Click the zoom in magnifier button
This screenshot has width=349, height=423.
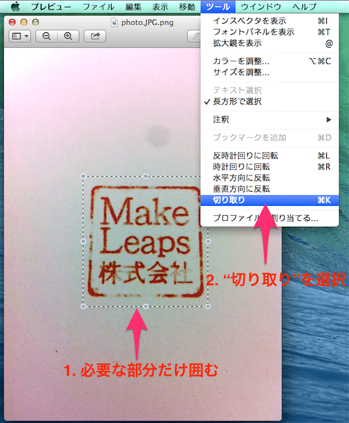(x=68, y=36)
